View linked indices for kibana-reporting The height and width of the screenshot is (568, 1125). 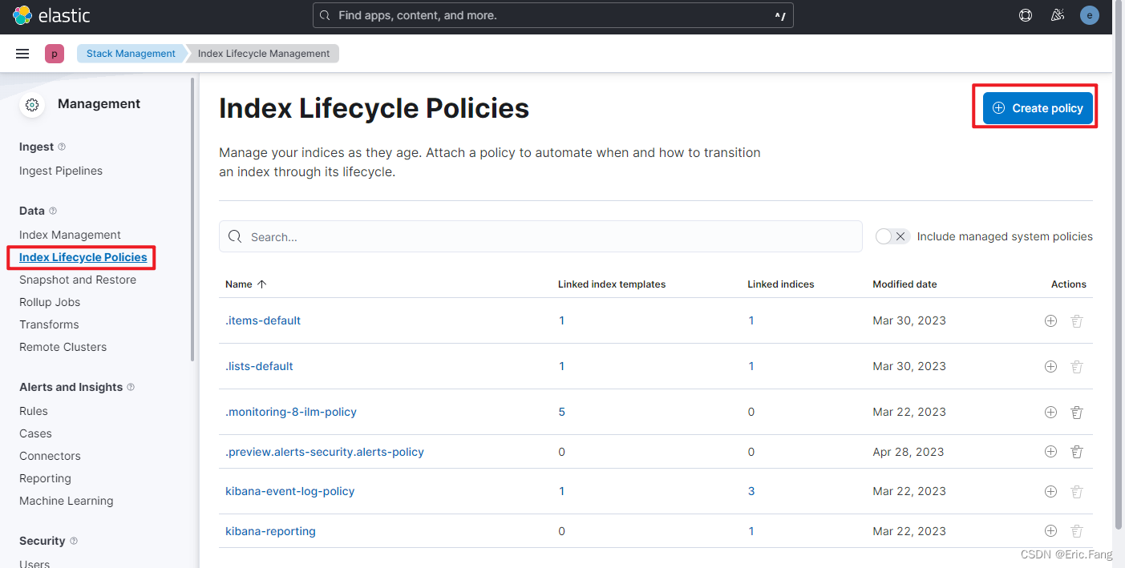pos(751,530)
